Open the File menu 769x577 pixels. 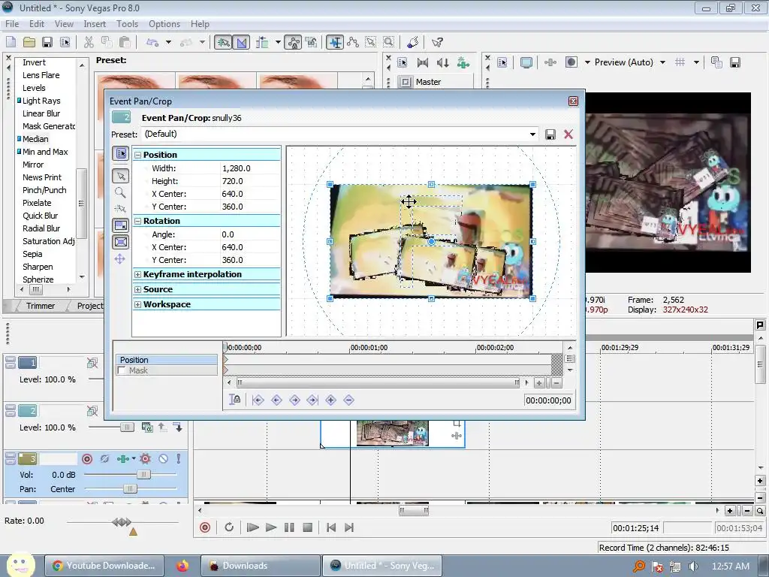click(12, 23)
